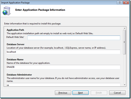
Task: Click 'The application installation path' description
Action: click(x=50, y=34)
